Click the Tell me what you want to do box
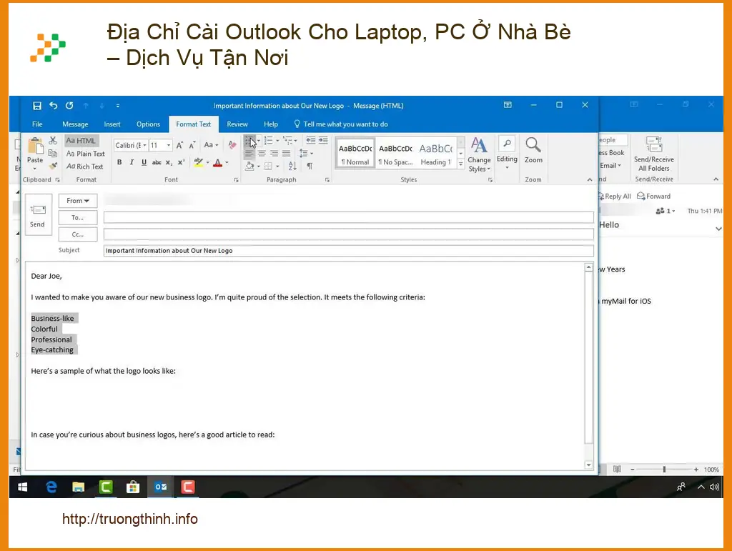The height and width of the screenshot is (551, 732). (x=341, y=124)
